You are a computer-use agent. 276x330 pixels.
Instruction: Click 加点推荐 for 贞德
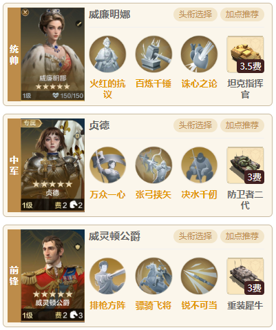(x=242, y=125)
